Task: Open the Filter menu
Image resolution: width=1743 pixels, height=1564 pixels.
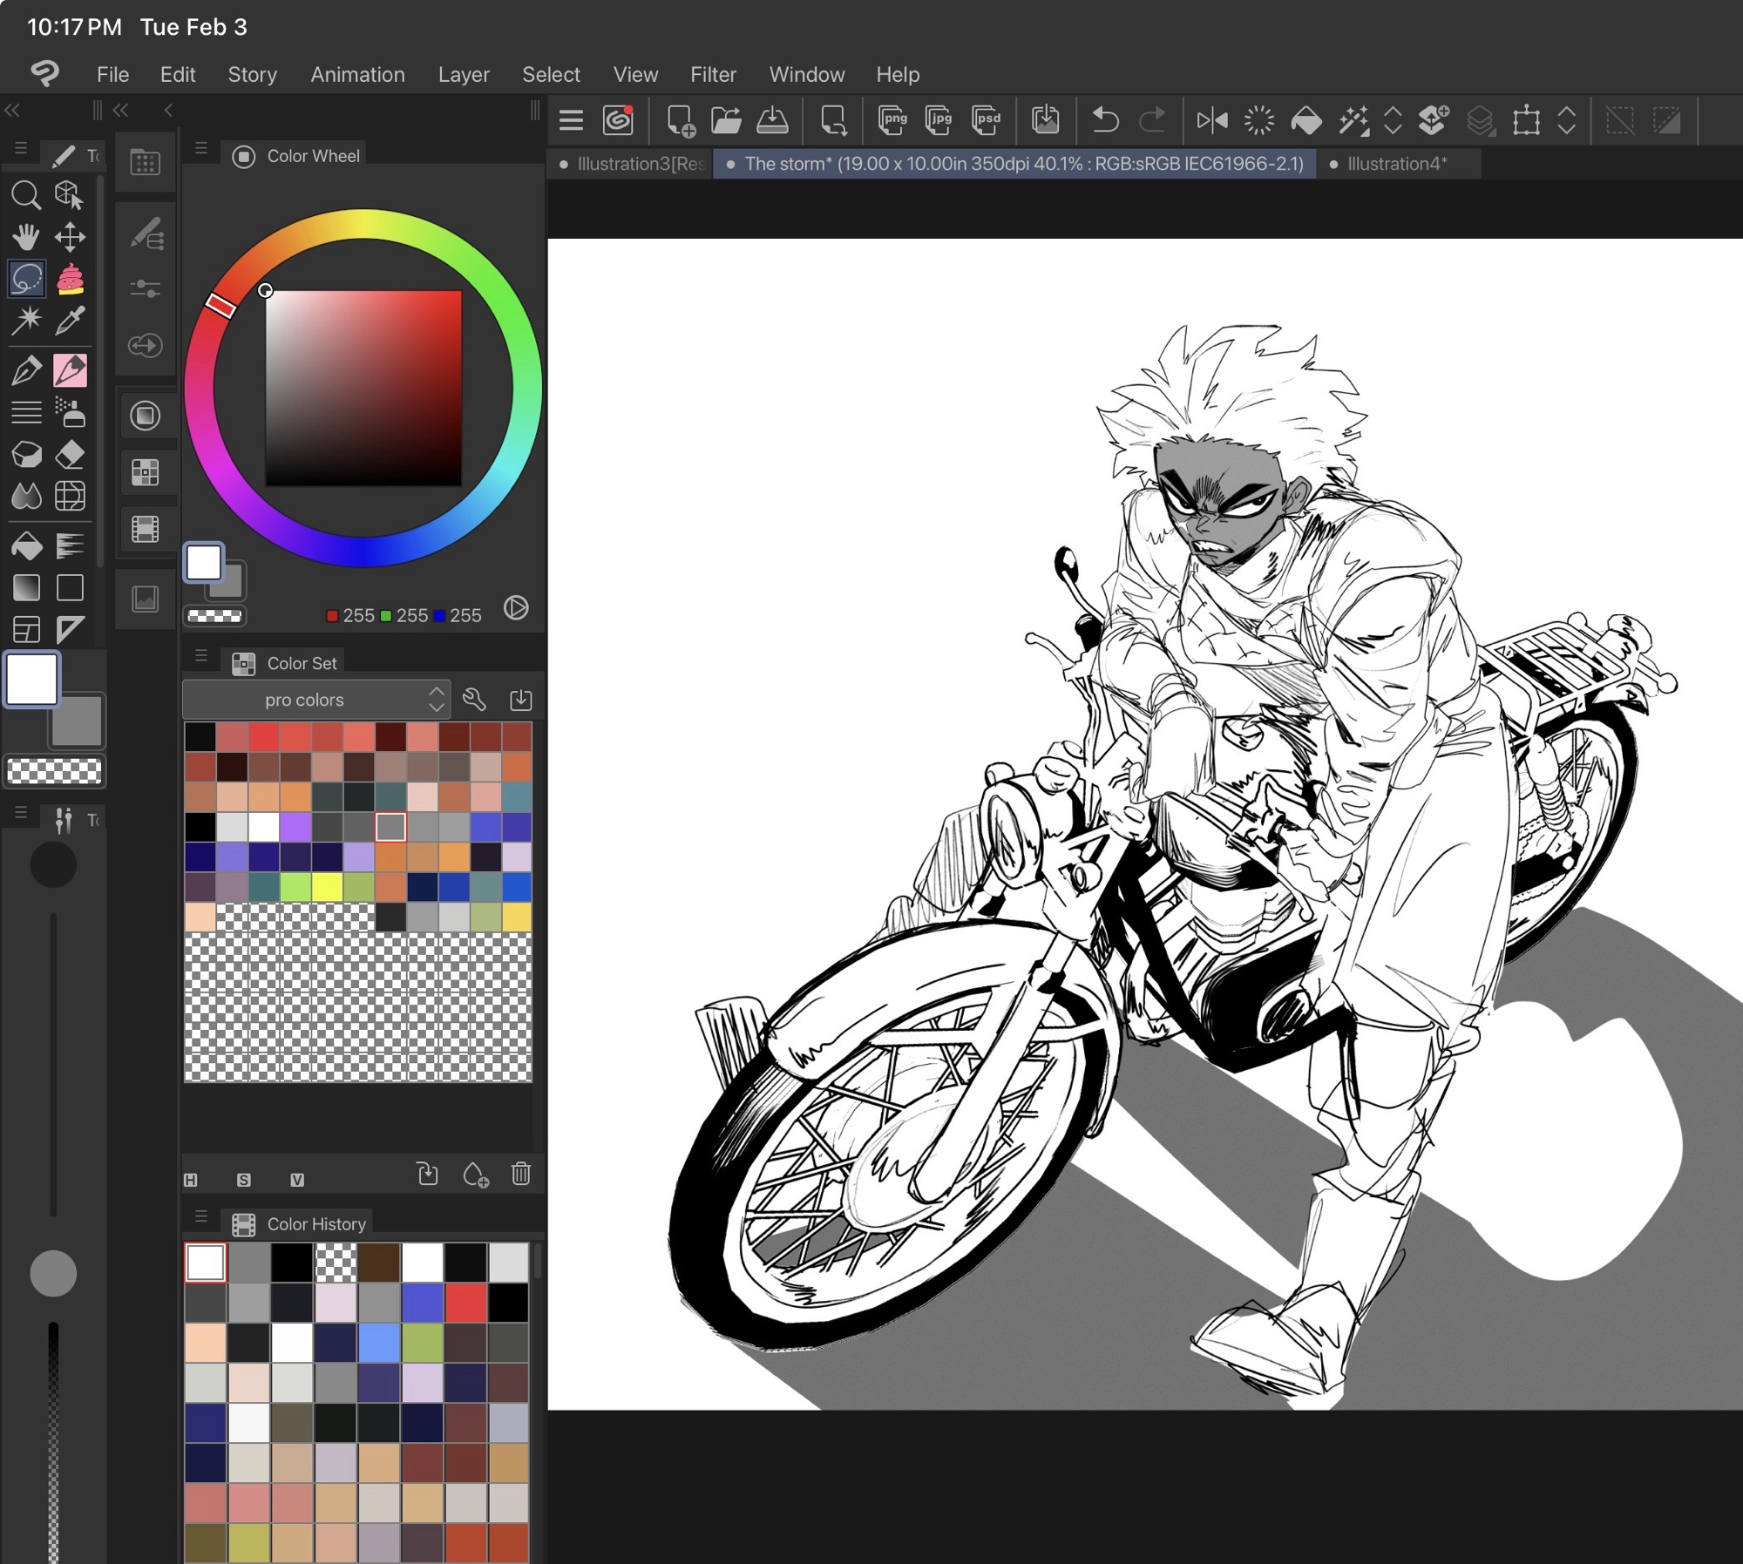Action: coord(712,75)
